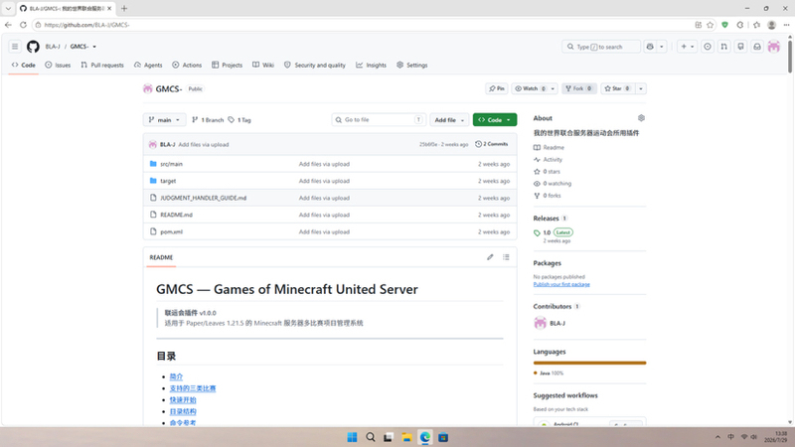Pin the GMCS- repository
This screenshot has width=795, height=447.
pyautogui.click(x=496, y=88)
